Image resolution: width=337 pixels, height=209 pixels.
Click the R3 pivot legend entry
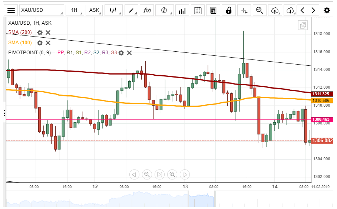coord(105,53)
